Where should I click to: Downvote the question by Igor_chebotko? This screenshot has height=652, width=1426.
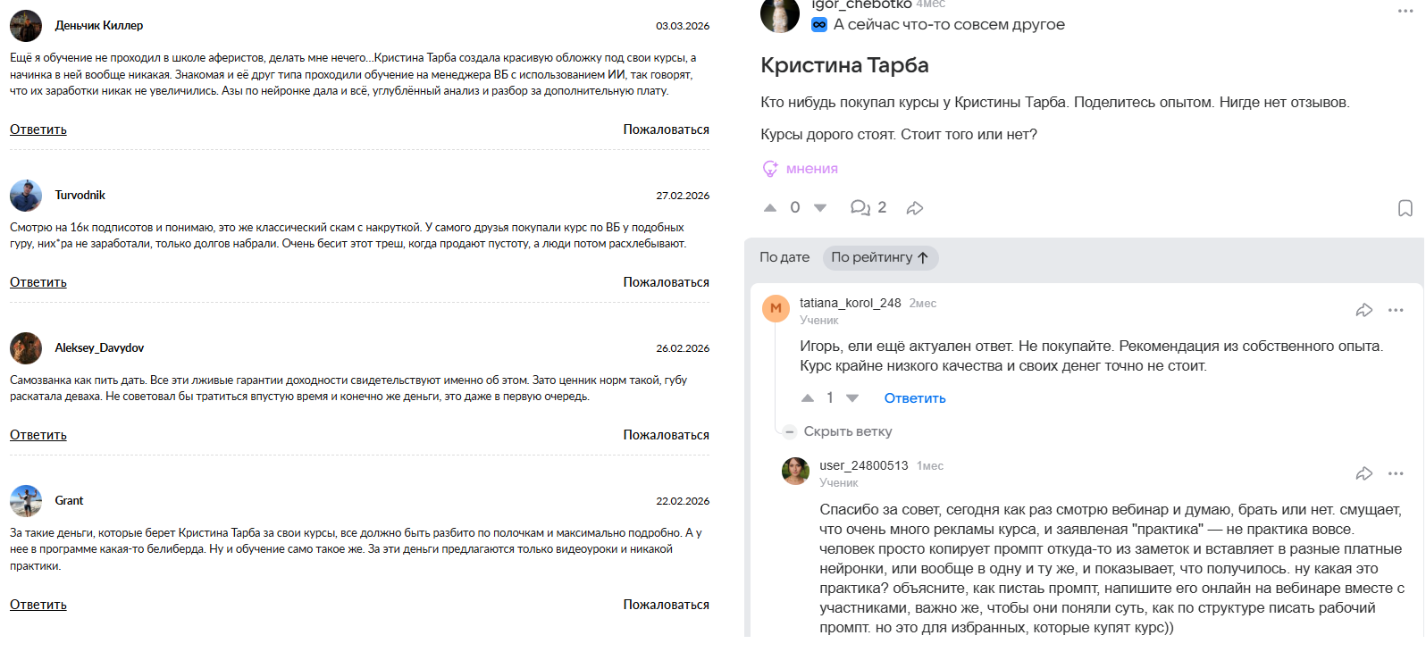pyautogui.click(x=819, y=206)
